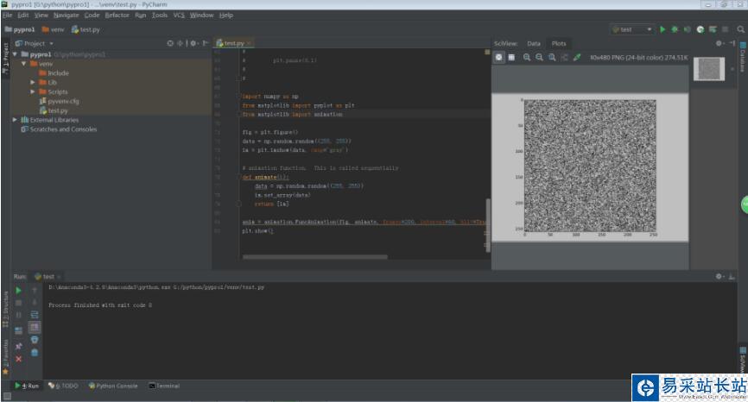Screen dimensions: 748x402
Task: Click the editor vertical scrollbar
Action: pyautogui.click(x=487, y=225)
